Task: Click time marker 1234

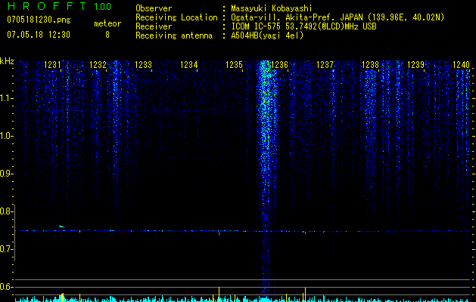Action: click(189, 65)
